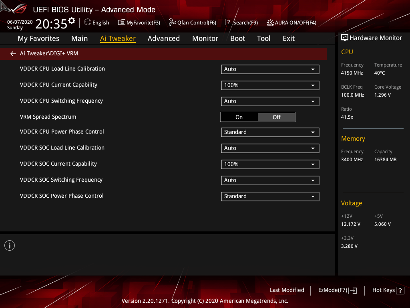The width and height of the screenshot is (410, 308).
Task: Click the globe icon for English language
Action: pos(88,22)
